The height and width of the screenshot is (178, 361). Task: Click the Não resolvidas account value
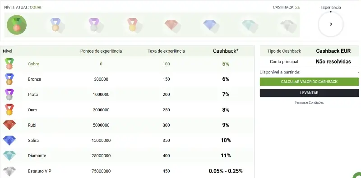[333, 61]
